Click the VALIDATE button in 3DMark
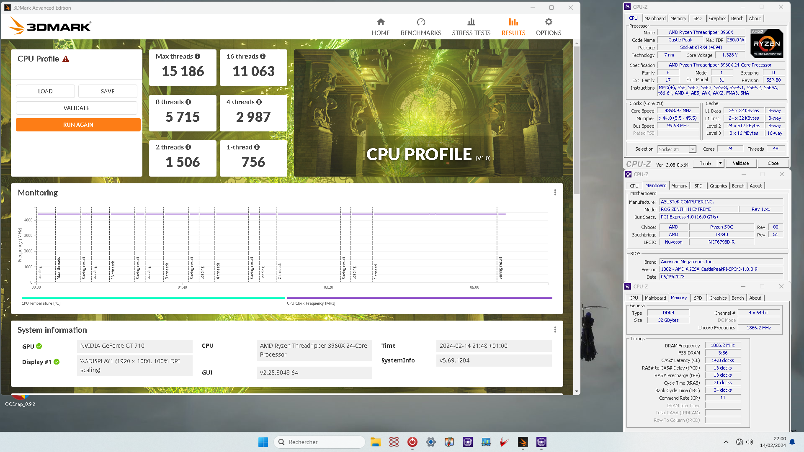Screen dimensions: 804x452 pyautogui.click(x=77, y=108)
